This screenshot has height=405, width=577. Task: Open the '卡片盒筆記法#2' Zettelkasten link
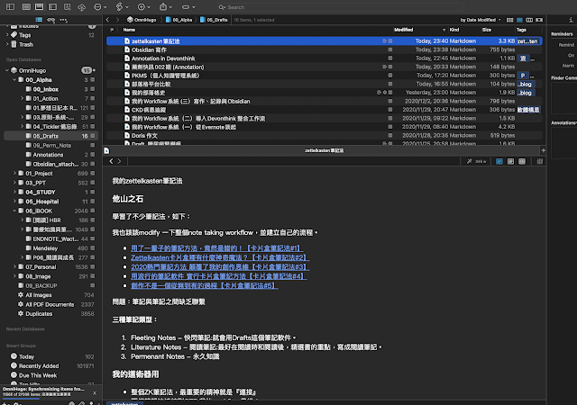(x=220, y=257)
